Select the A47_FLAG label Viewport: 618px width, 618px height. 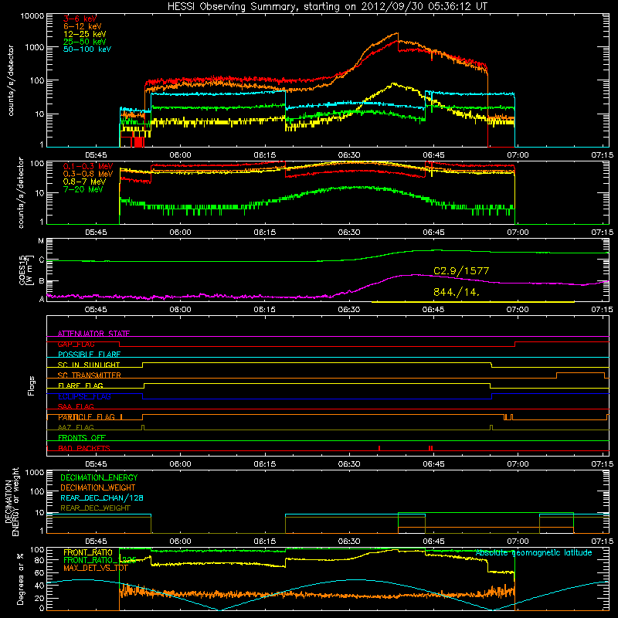click(x=76, y=428)
